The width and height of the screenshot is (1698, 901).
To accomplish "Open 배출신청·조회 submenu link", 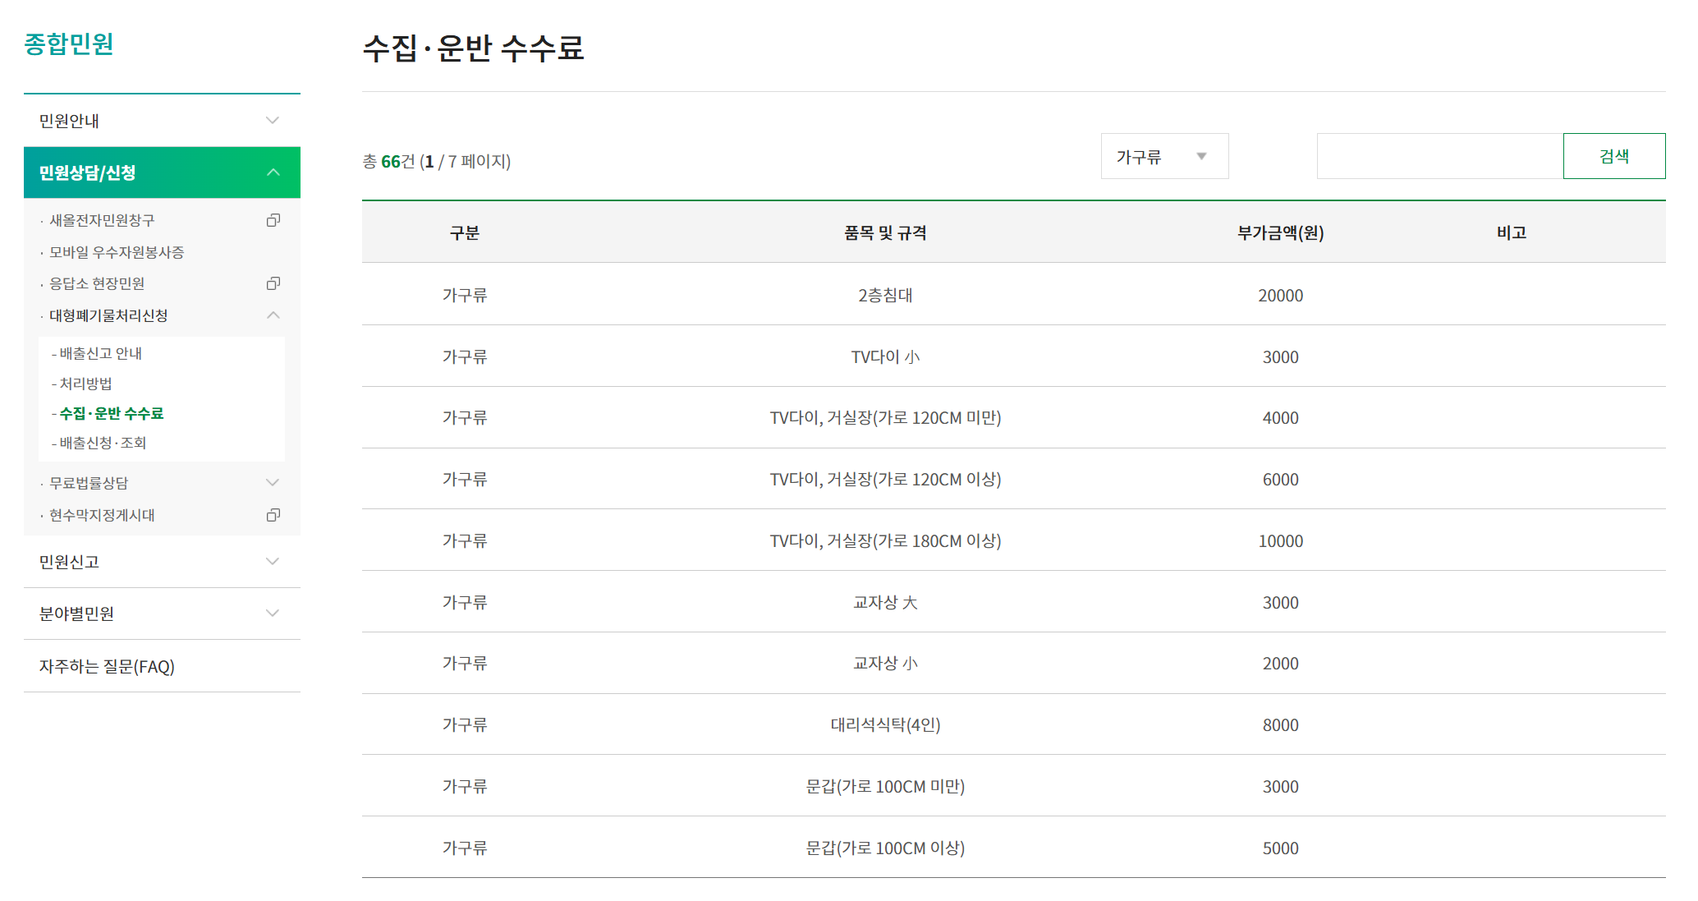I will coord(103,443).
